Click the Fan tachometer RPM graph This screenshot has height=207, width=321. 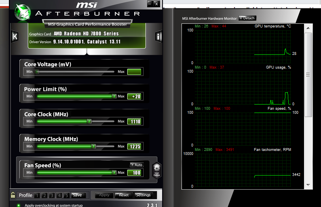coord(243,170)
